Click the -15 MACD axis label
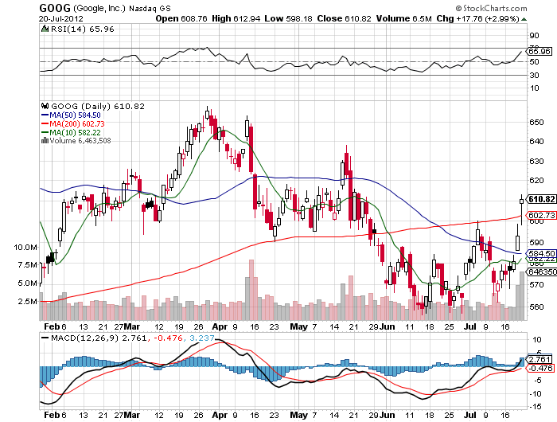The height and width of the screenshot is (422, 557). pos(536,406)
